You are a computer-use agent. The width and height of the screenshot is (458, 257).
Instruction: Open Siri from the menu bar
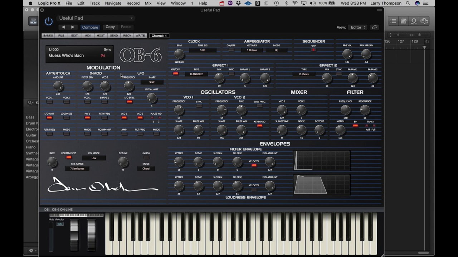[417, 3]
